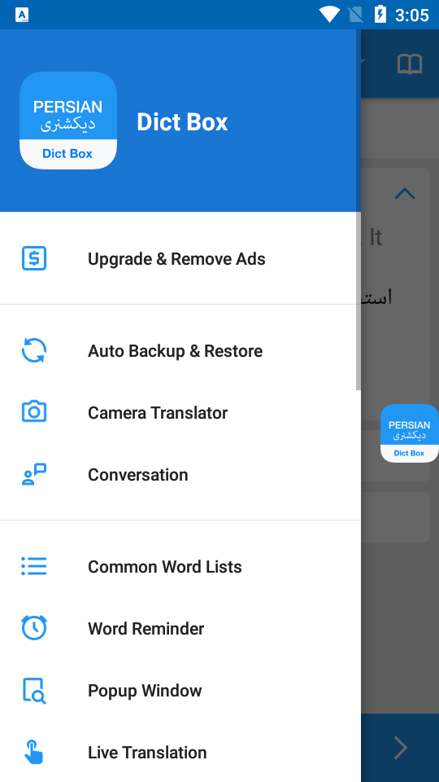This screenshot has width=439, height=782.
Task: Tap the dollar sign upgrade icon
Action: point(34,259)
